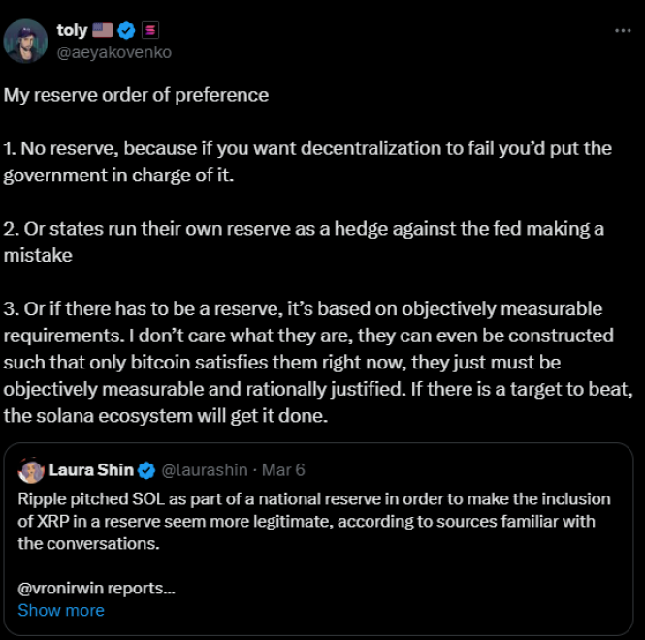Open toly's profile avatar picture

click(26, 41)
